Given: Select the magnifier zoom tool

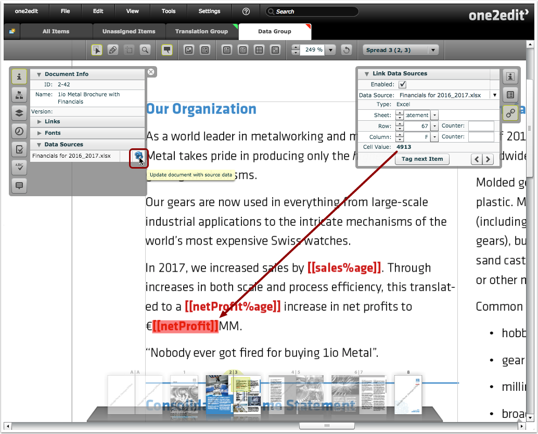Looking at the screenshot, I should pyautogui.click(x=145, y=50).
